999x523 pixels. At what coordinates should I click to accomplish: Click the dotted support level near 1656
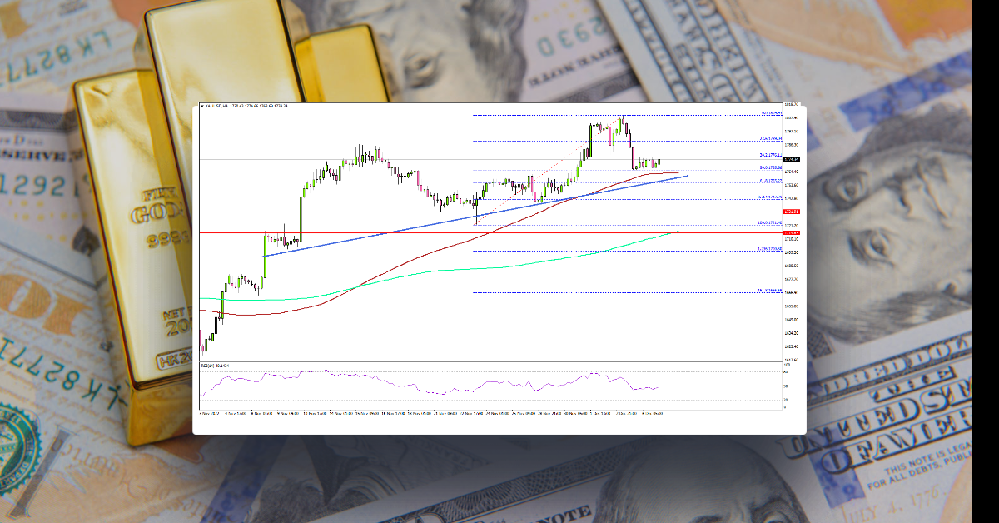tap(583, 291)
